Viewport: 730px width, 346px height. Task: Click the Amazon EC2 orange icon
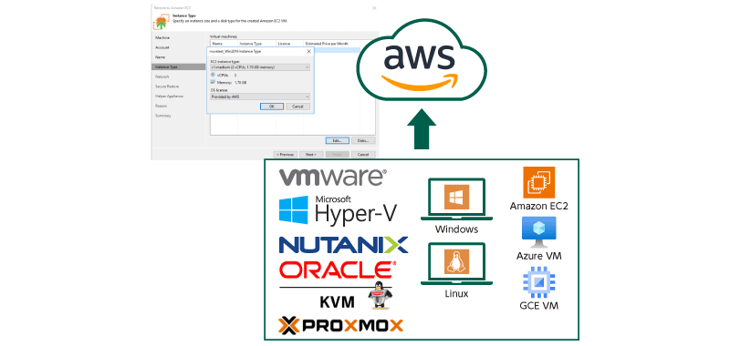tap(539, 182)
